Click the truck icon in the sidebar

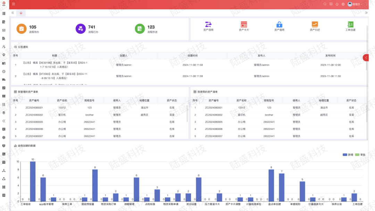[x=4, y=79]
